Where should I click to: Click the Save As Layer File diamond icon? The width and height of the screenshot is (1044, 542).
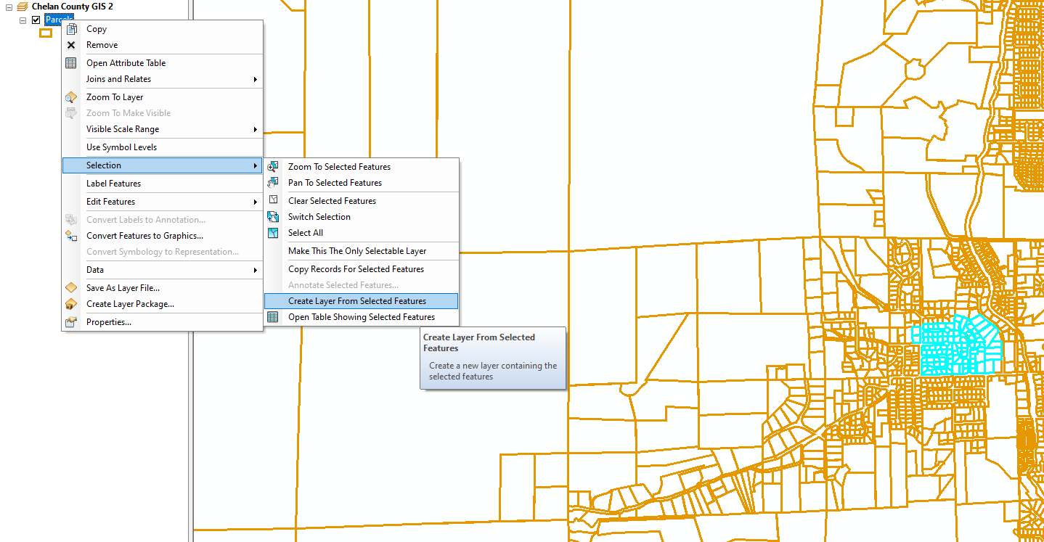(70, 287)
